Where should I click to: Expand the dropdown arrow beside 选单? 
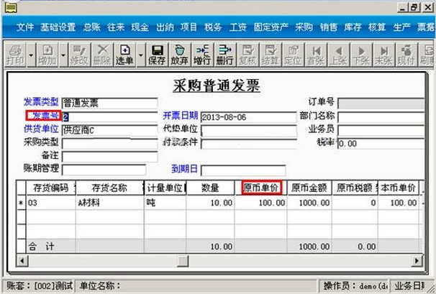[x=140, y=55]
